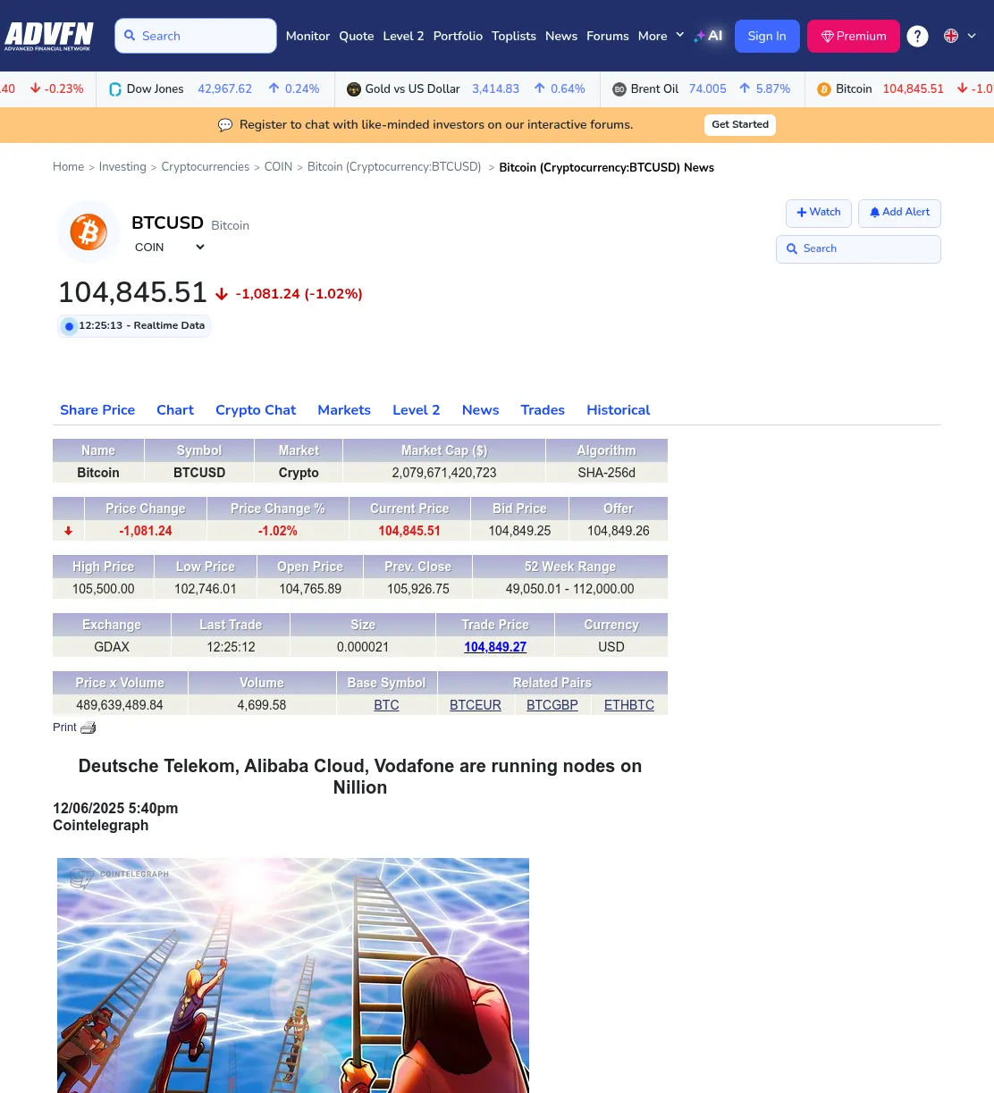
Task: Open the Quote menu item
Action: [357, 36]
